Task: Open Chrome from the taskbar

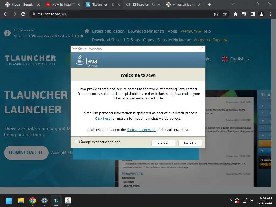Action: pyautogui.click(x=33, y=201)
